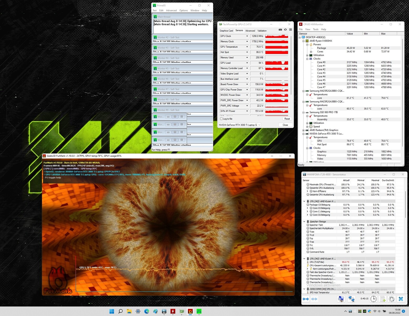Click the blue X icon in HWiNFO toolbar

pos(401,299)
